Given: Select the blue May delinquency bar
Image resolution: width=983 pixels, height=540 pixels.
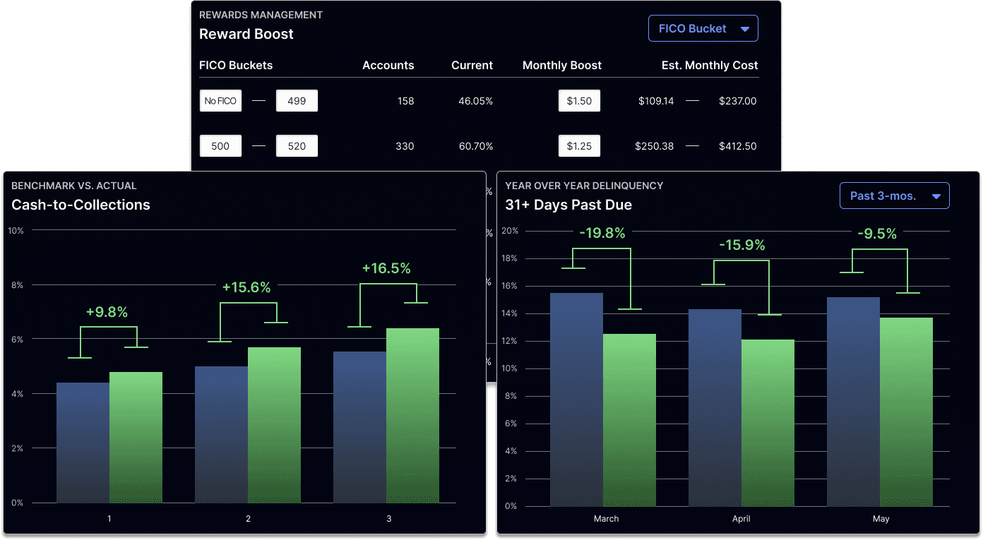Looking at the screenshot, I should [x=853, y=402].
